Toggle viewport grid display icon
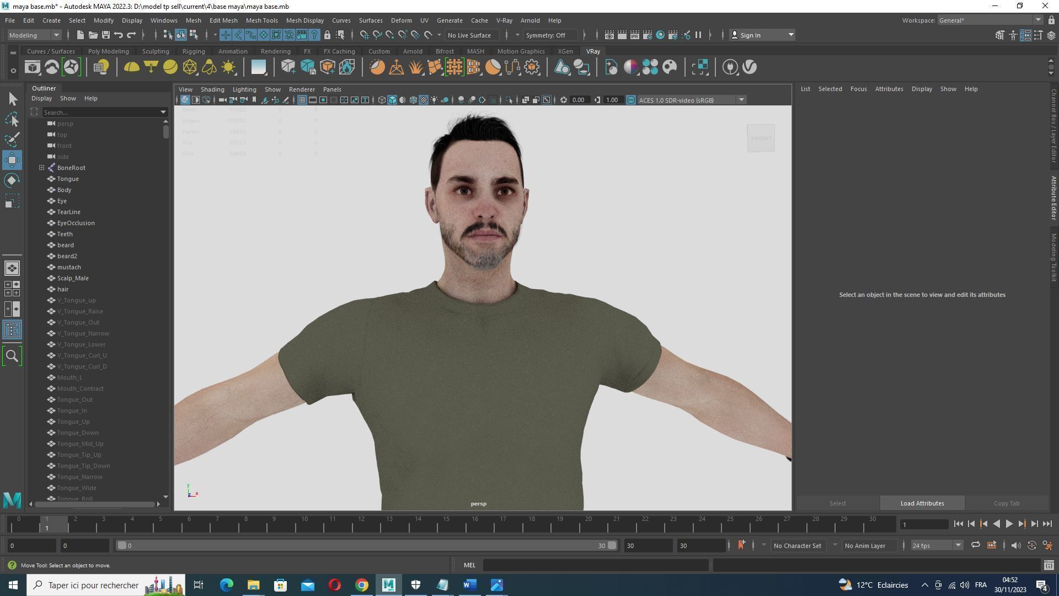Viewport: 1059px width, 596px height. [x=302, y=100]
